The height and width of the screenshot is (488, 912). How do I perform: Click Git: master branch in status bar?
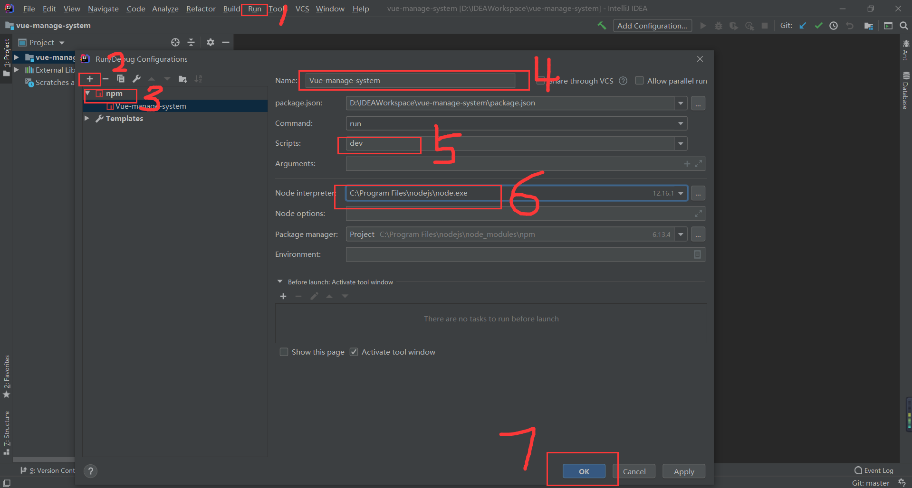coord(871,483)
